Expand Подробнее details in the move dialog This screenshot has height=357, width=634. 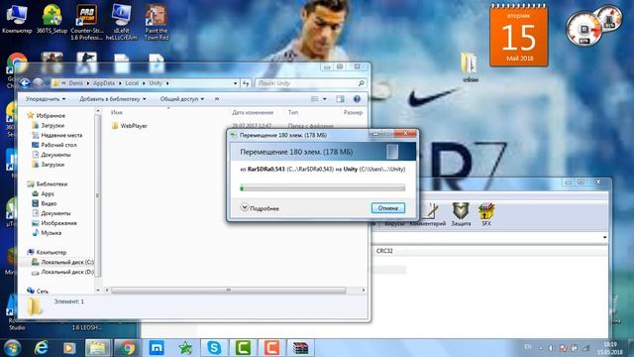pos(260,208)
